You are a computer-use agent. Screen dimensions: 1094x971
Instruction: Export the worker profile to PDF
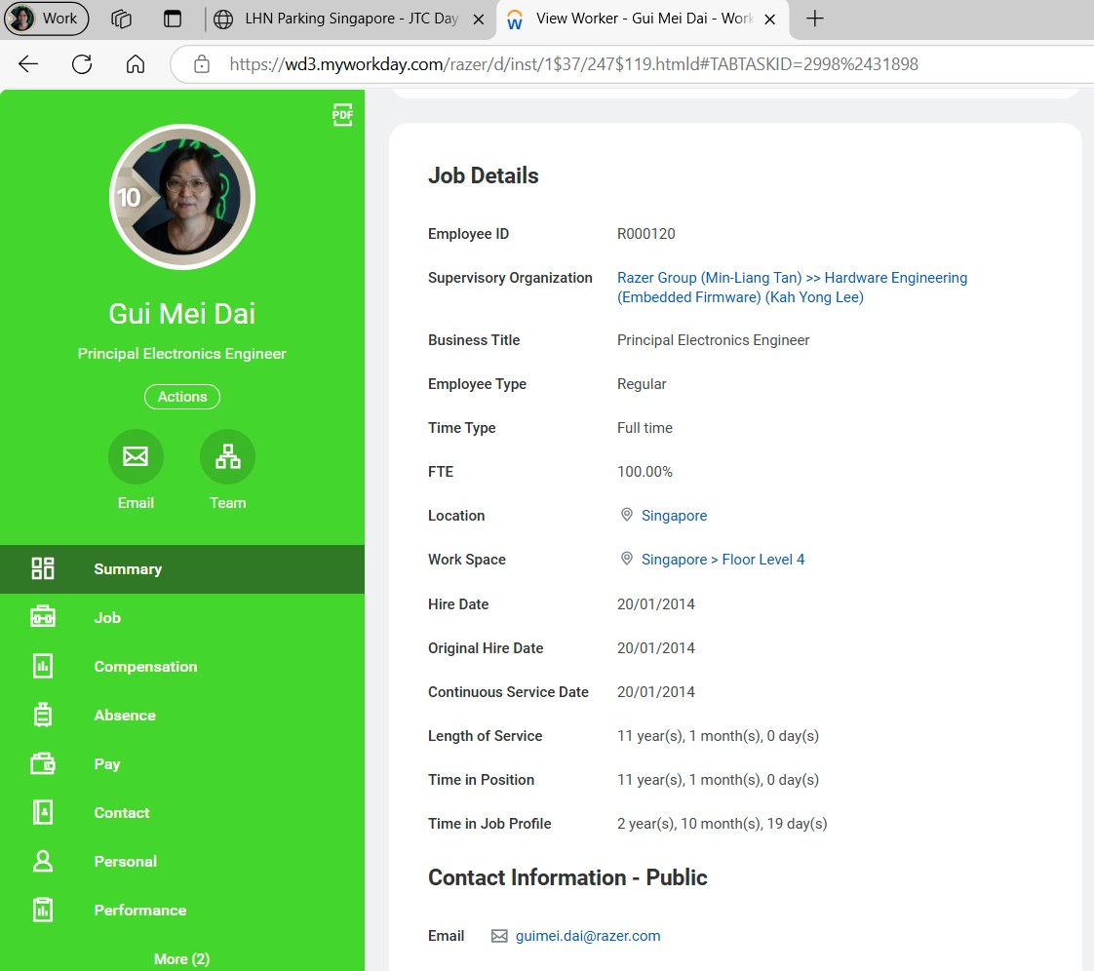(342, 115)
